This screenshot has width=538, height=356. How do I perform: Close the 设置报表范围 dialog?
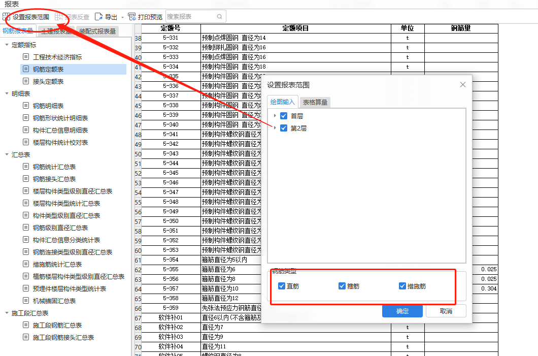click(x=463, y=84)
